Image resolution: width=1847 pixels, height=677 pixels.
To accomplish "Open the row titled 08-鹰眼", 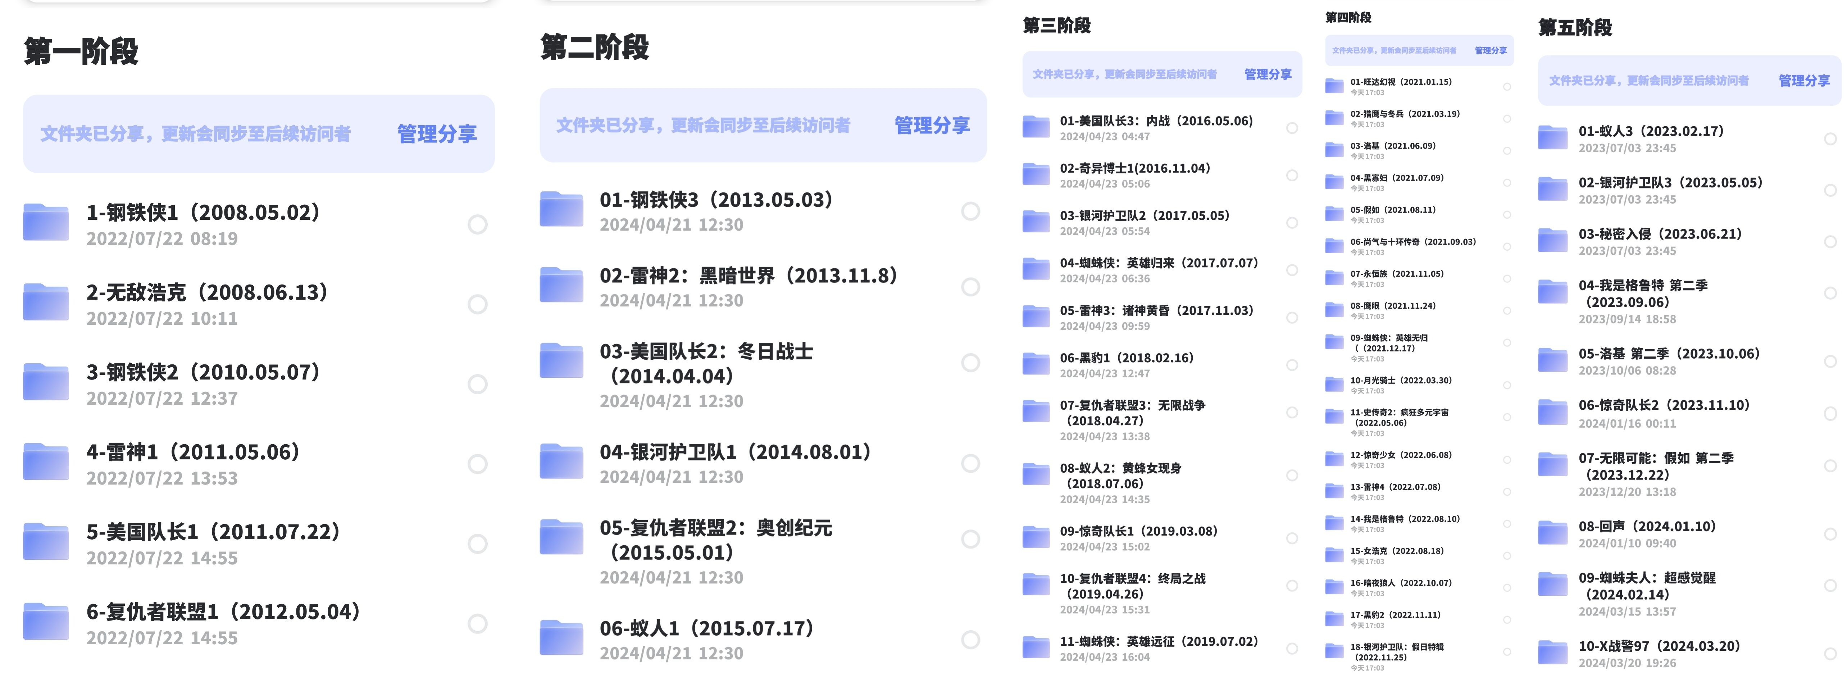I will [1419, 310].
